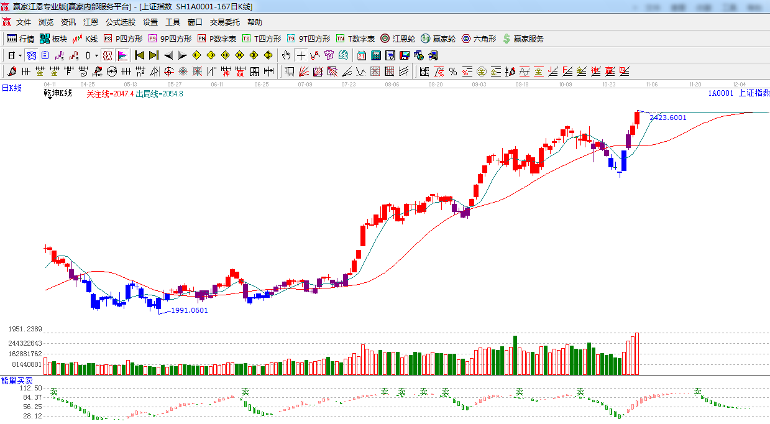Image resolution: width=770 pixels, height=424 pixels.
Task: Jump to first bar with skip-back arrow
Action: pos(139,55)
